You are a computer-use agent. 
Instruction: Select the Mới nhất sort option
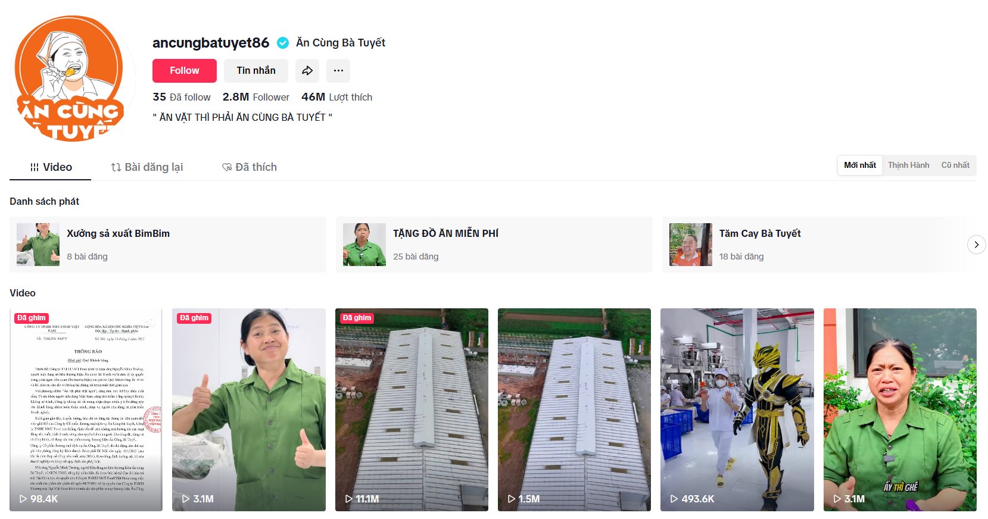coord(860,165)
